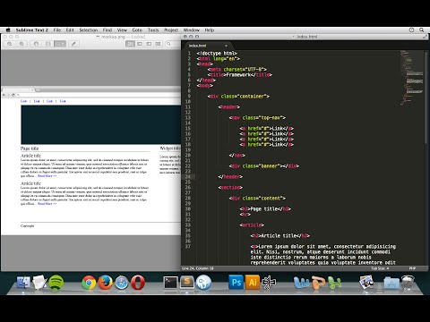Click the title Framework line in the code
430x322 pixels.
pos(240,75)
